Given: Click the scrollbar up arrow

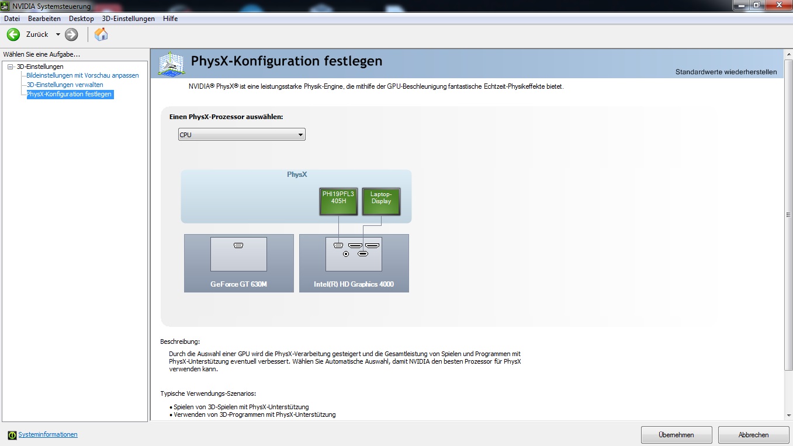Looking at the screenshot, I should tap(788, 54).
